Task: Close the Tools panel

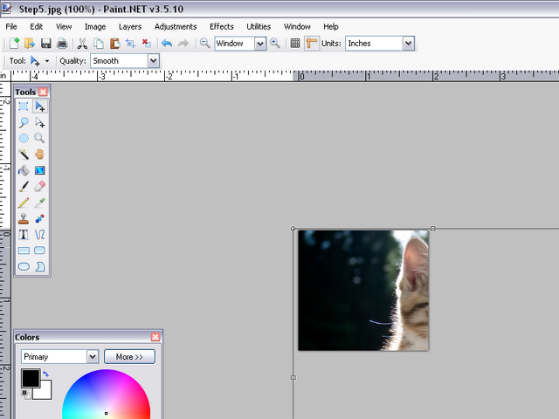Action: (x=43, y=92)
